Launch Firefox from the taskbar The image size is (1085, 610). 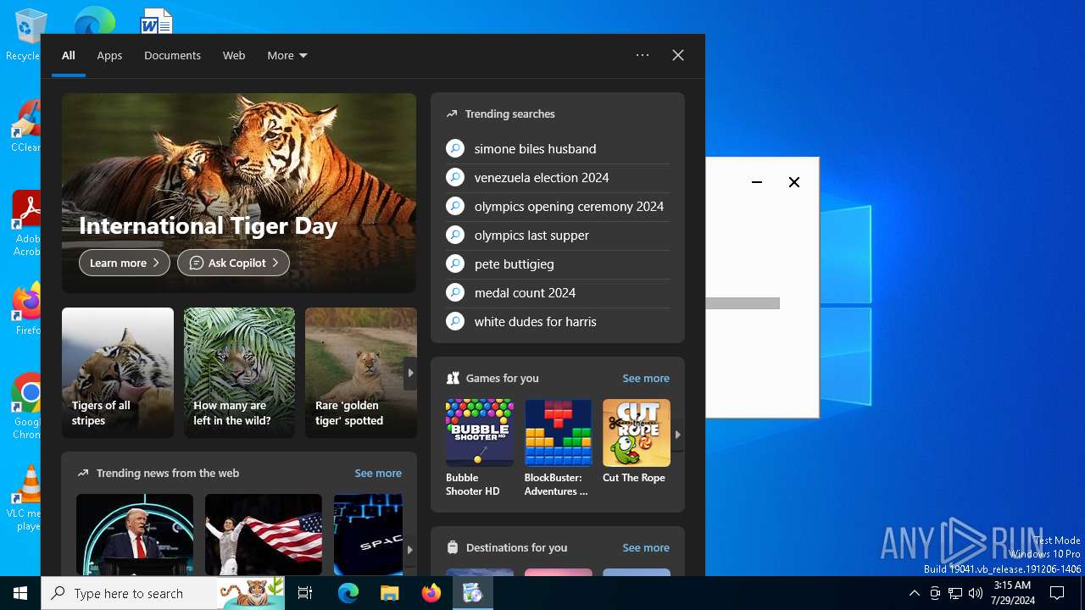click(x=431, y=593)
